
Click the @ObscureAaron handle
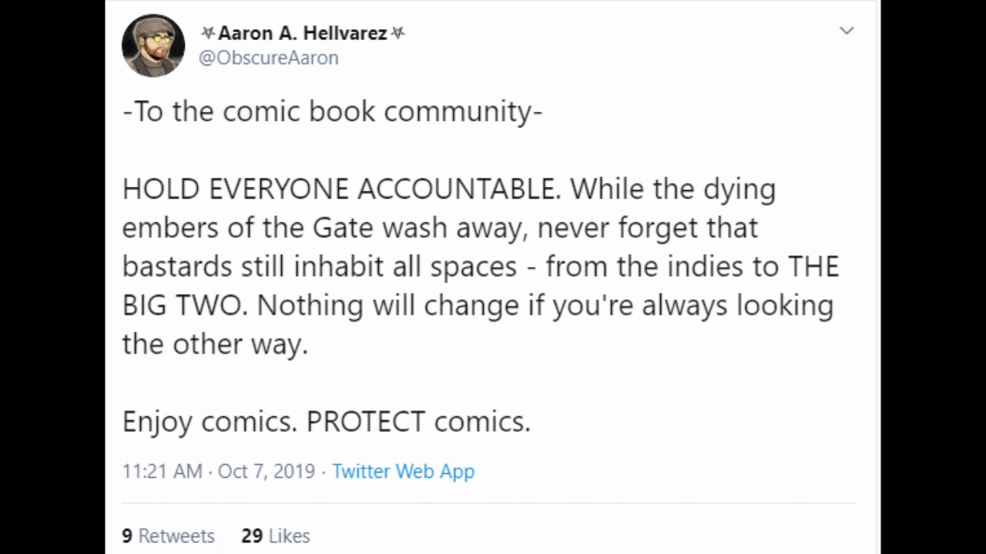pyautogui.click(x=269, y=58)
